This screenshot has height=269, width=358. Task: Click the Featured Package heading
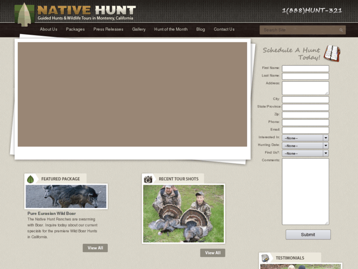pyautogui.click(x=61, y=179)
